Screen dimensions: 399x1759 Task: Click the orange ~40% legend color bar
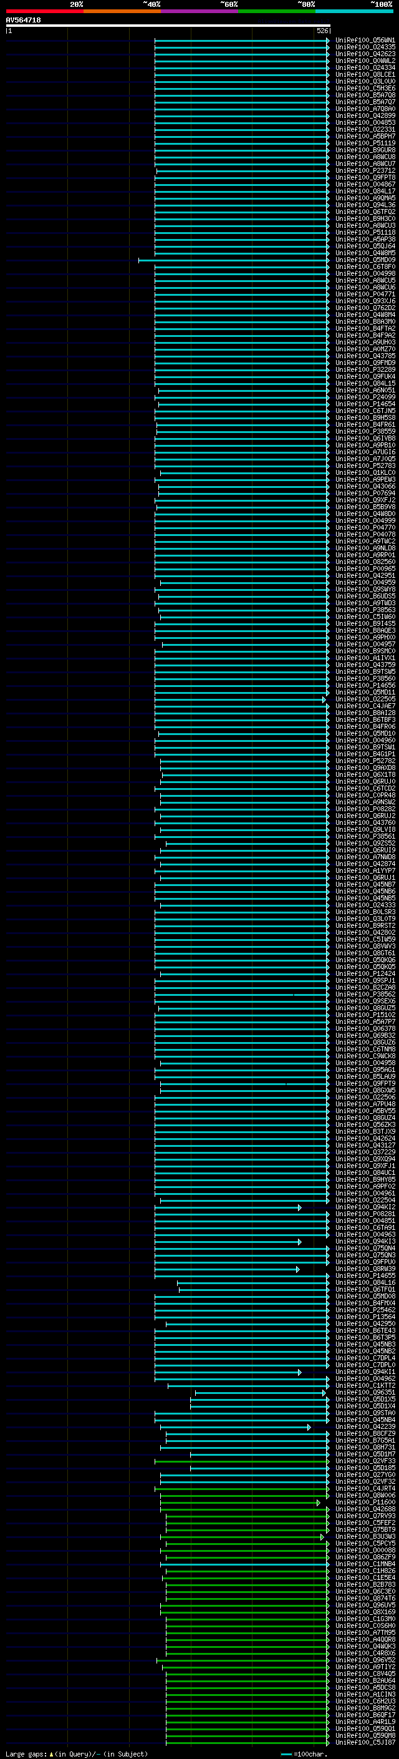pos(122,11)
